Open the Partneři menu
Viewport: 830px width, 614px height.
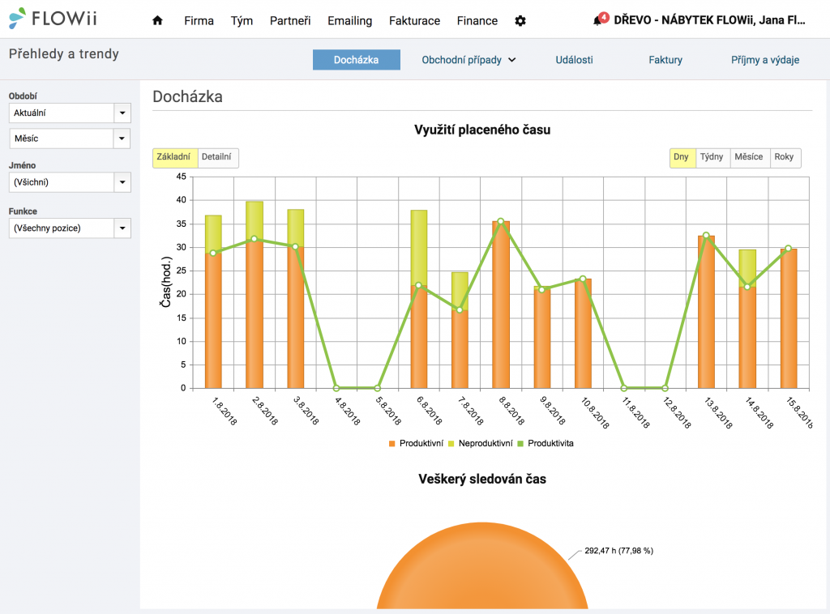(x=290, y=20)
